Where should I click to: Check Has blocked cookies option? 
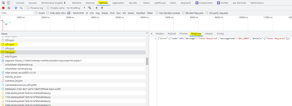(x=157, y=13)
